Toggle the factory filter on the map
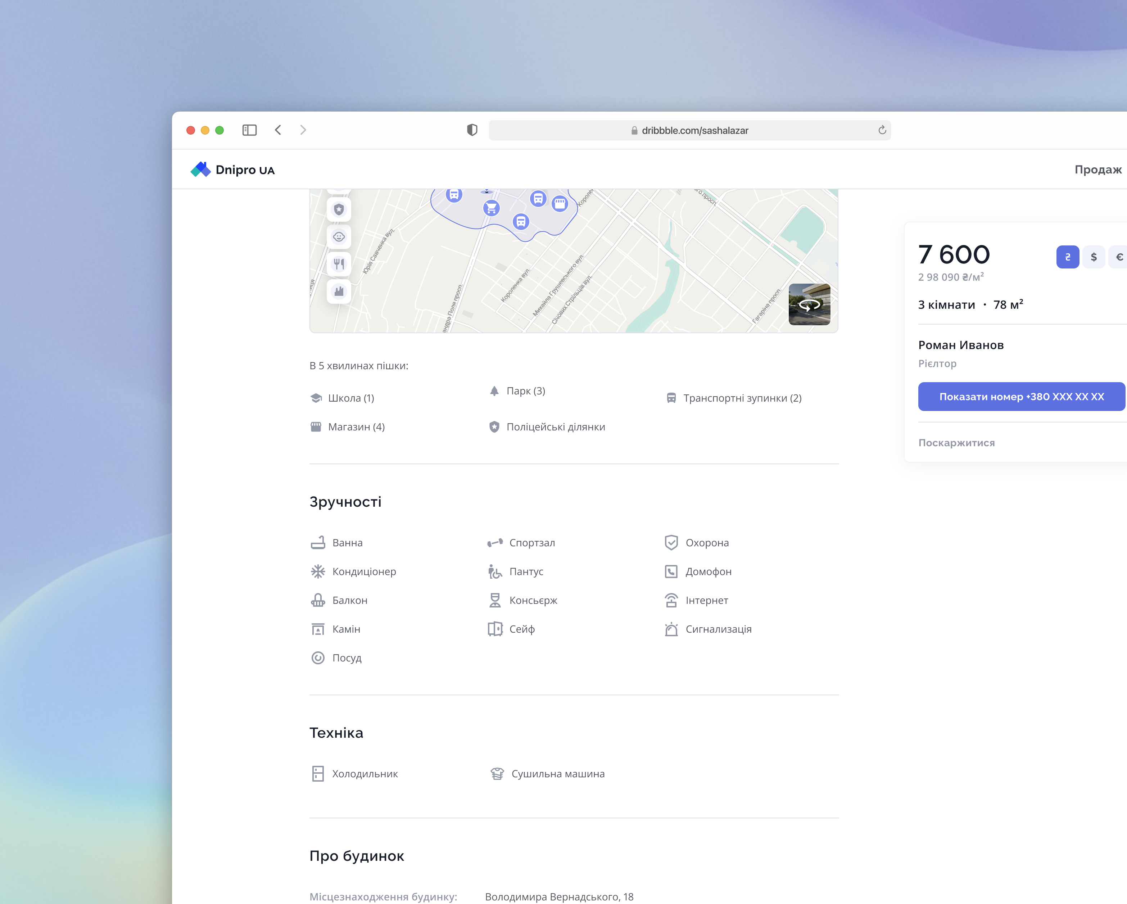1127x904 pixels. pos(339,291)
